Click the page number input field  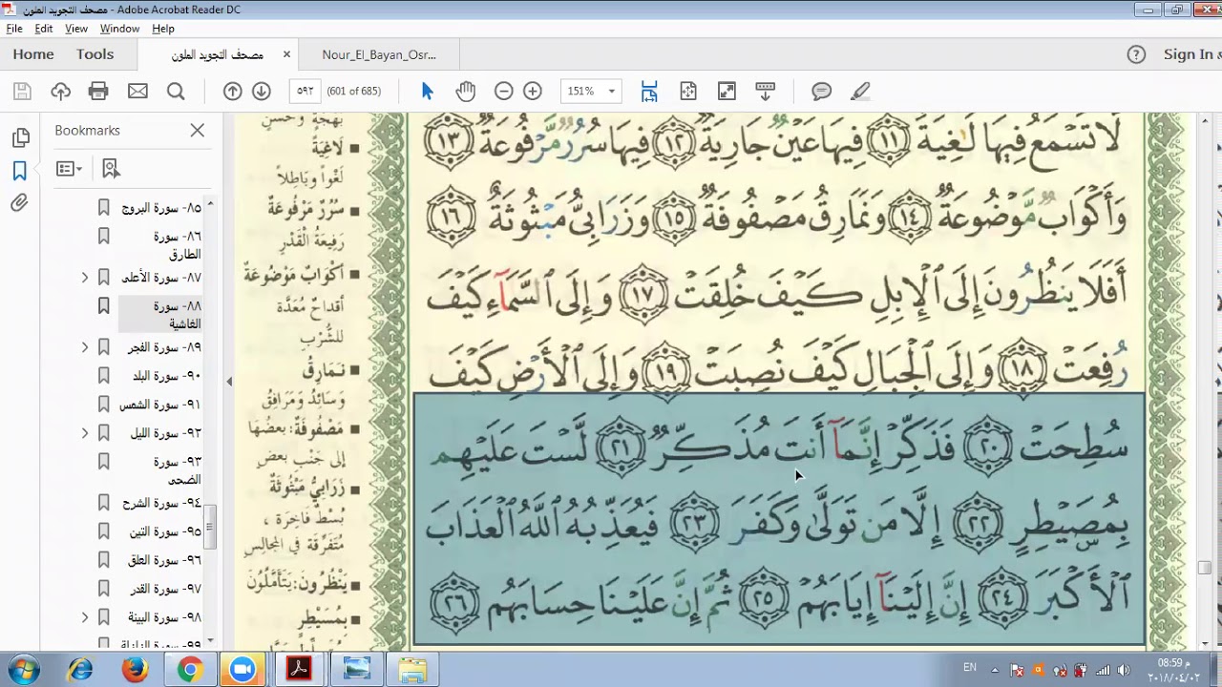(305, 91)
